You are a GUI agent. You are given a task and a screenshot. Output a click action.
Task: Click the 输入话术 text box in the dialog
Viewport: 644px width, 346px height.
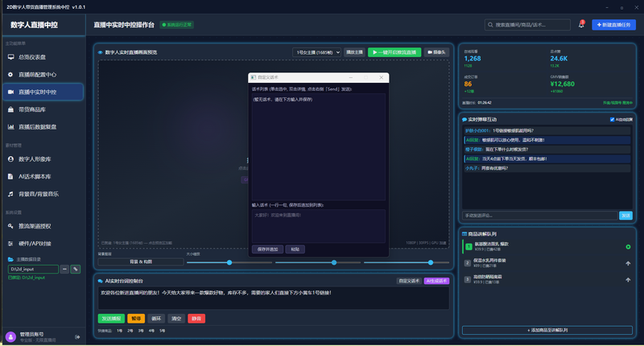[318, 227]
